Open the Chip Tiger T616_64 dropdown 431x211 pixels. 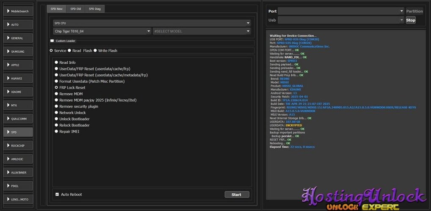point(102,31)
